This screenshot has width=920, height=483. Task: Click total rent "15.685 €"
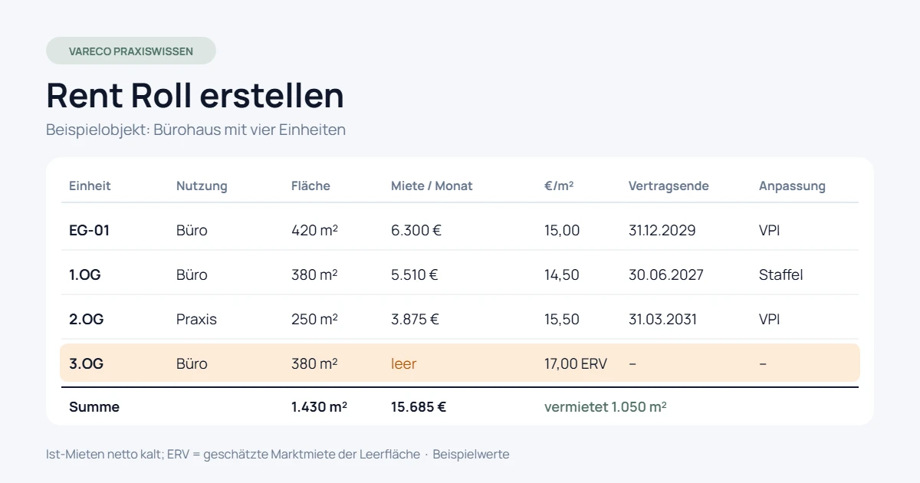pyautogui.click(x=419, y=407)
